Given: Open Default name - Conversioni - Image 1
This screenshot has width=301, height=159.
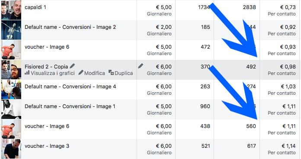Looking at the screenshot, I should click(70, 106).
